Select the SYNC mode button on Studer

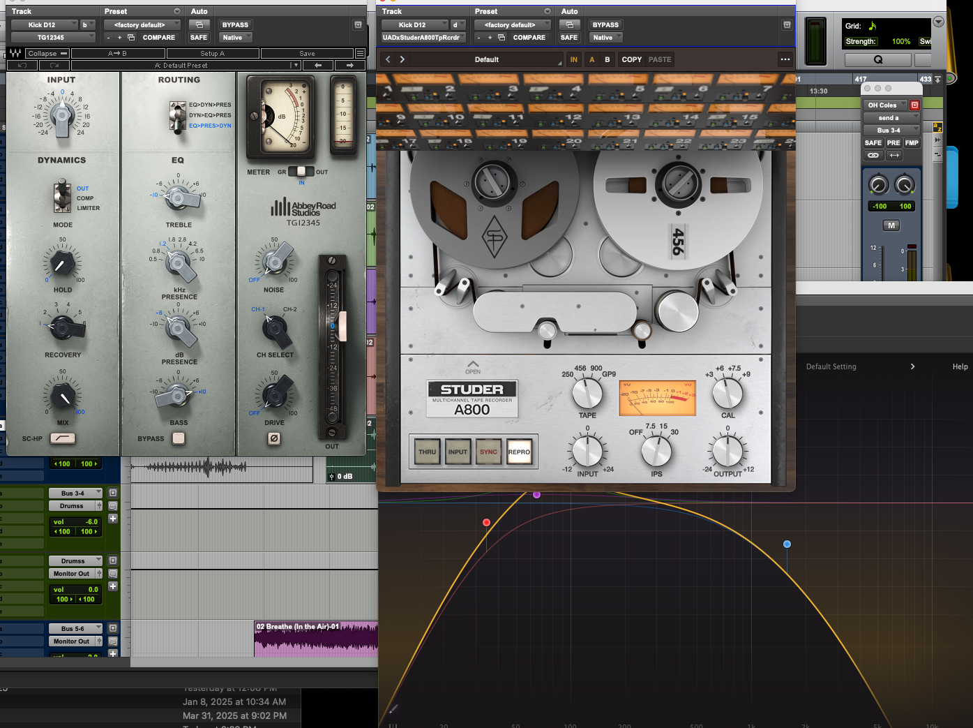(x=488, y=452)
